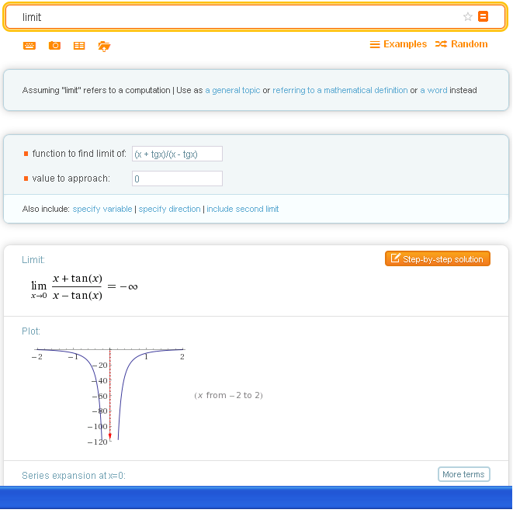Select the 'a general topic' interpretation link
The width and height of the screenshot is (513, 513).
coord(233,90)
